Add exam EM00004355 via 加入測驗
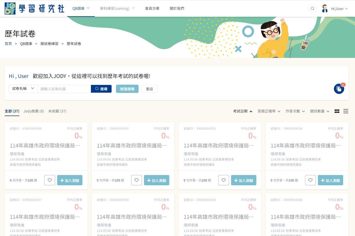Image resolution: width=355 pixels, height=236 pixels. coord(243,180)
